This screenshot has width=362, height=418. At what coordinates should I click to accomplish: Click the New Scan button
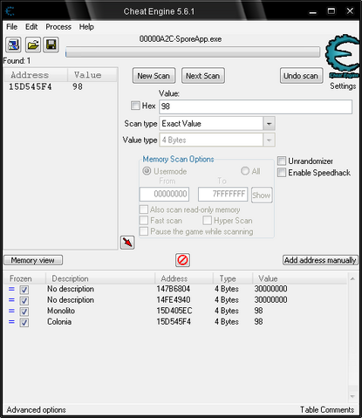(x=154, y=76)
